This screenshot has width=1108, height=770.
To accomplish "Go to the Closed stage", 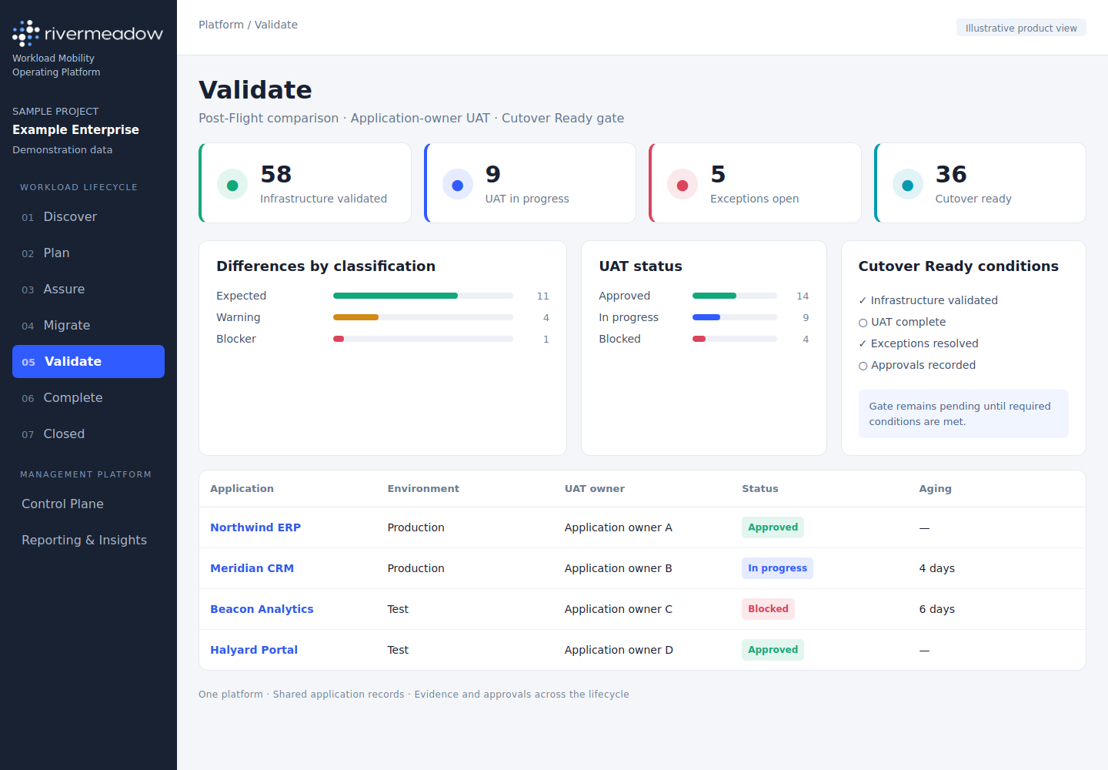I will click(88, 434).
